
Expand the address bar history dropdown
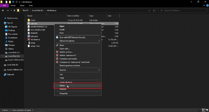coord(149,10)
